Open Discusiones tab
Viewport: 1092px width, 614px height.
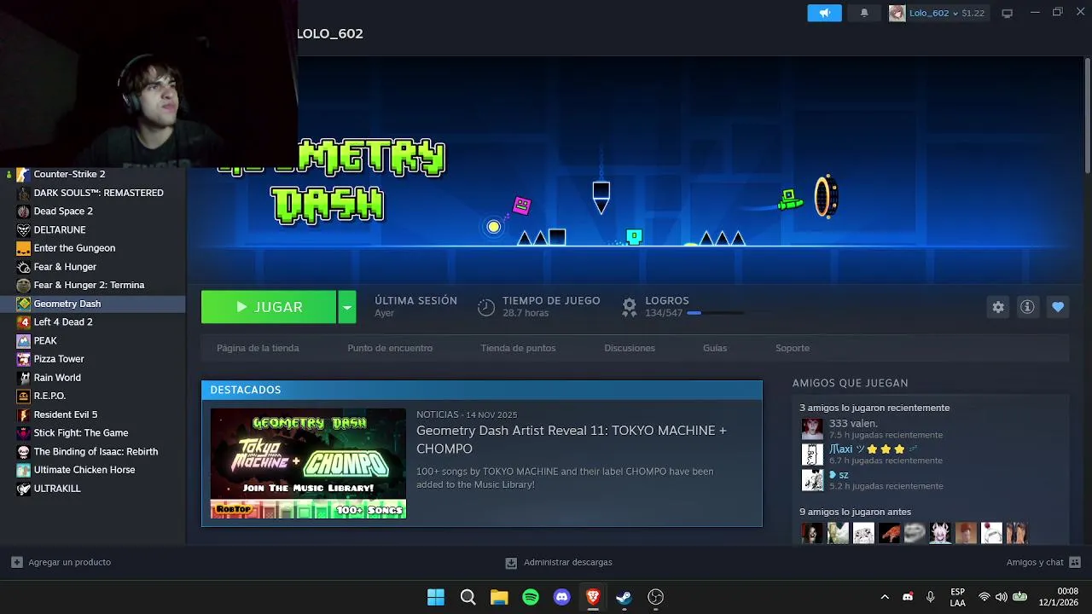[x=630, y=348]
